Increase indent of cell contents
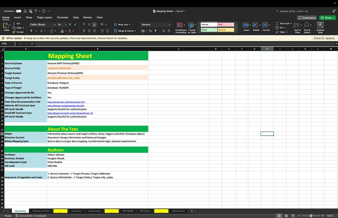Image resolution: width=338 pixels, height=218 pixels. click(x=107, y=31)
